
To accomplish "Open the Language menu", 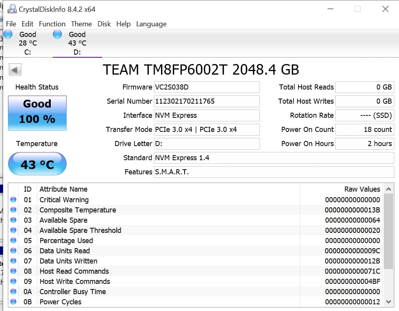I will coord(152,24).
